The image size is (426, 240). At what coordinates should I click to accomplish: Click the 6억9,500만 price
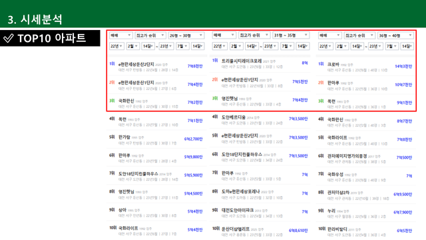click(x=403, y=194)
